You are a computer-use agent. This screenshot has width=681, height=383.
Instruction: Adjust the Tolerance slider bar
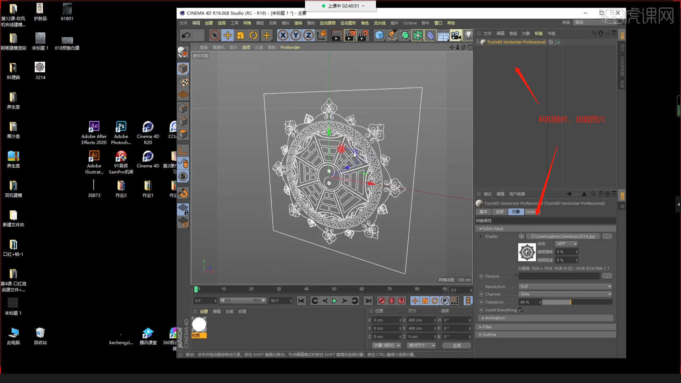tap(577, 302)
